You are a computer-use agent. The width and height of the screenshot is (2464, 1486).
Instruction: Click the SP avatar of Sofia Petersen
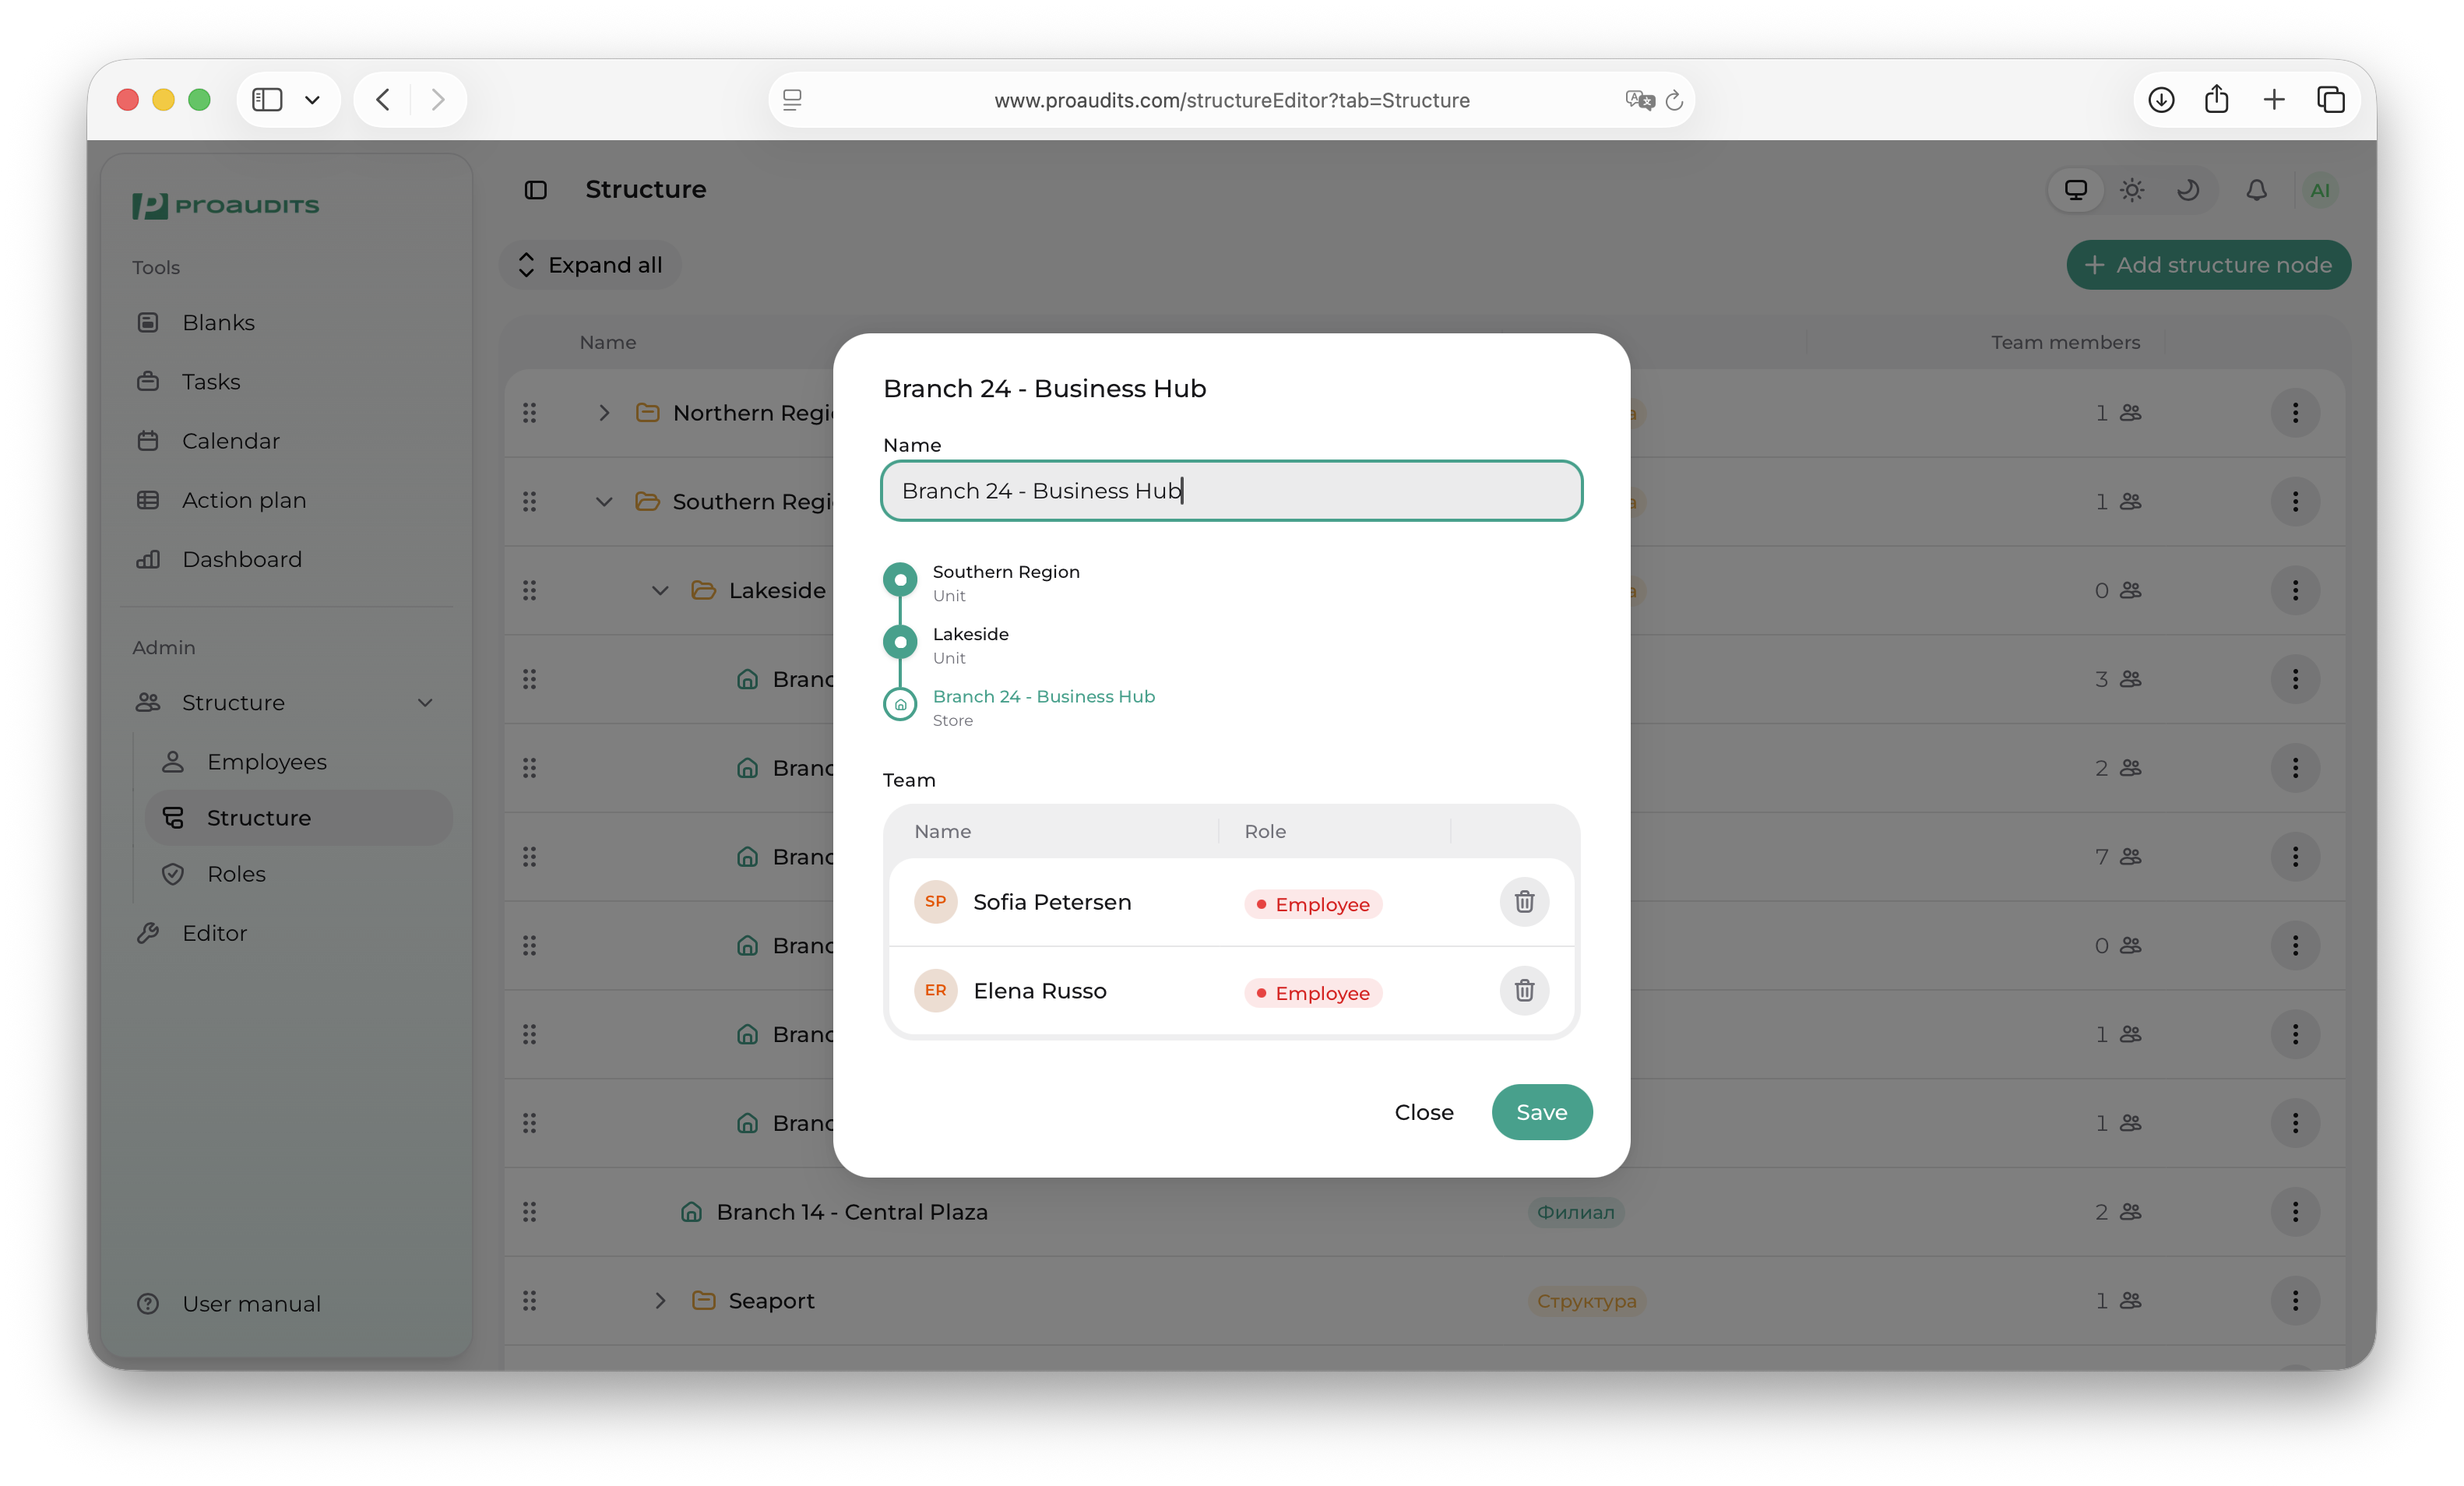[x=935, y=902]
